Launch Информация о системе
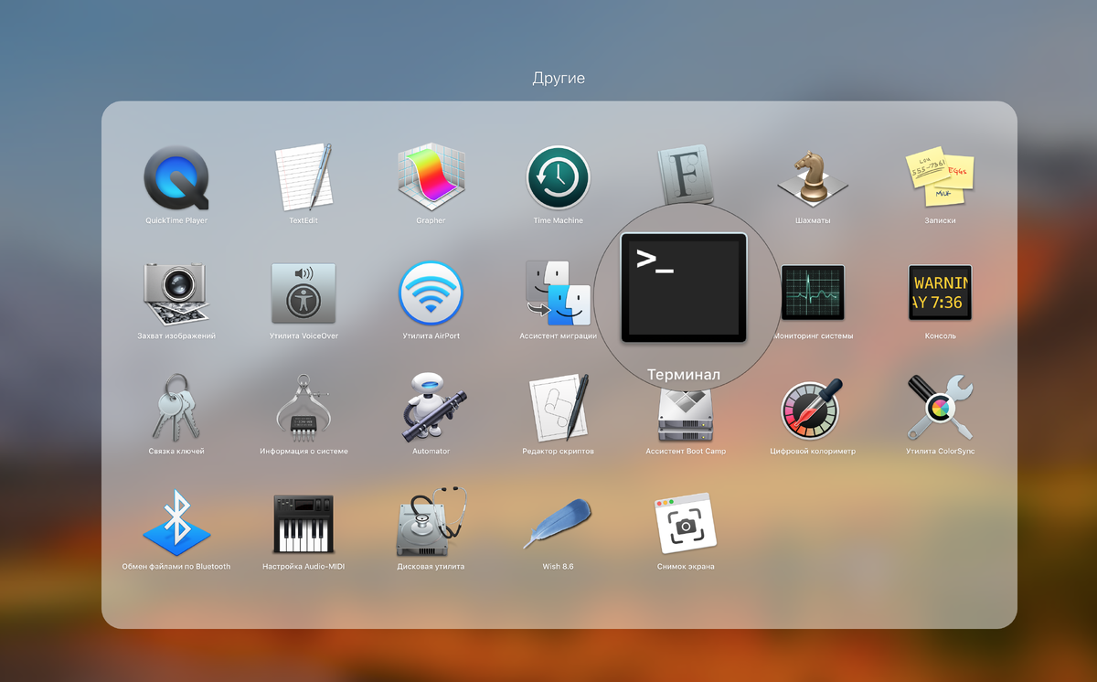The height and width of the screenshot is (682, 1097). click(304, 409)
